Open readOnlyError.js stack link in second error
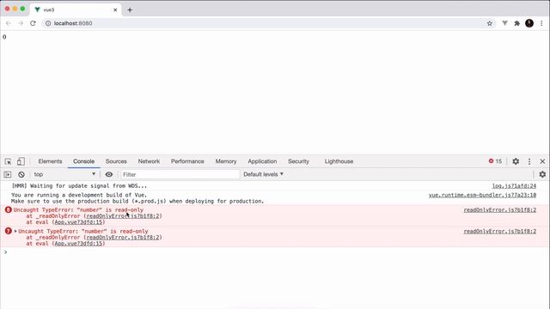The width and height of the screenshot is (550, 309). click(123, 238)
